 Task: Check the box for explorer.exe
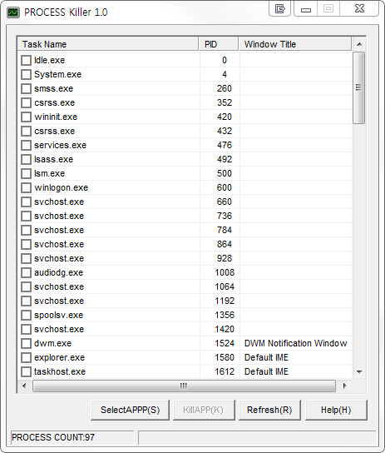(27, 357)
